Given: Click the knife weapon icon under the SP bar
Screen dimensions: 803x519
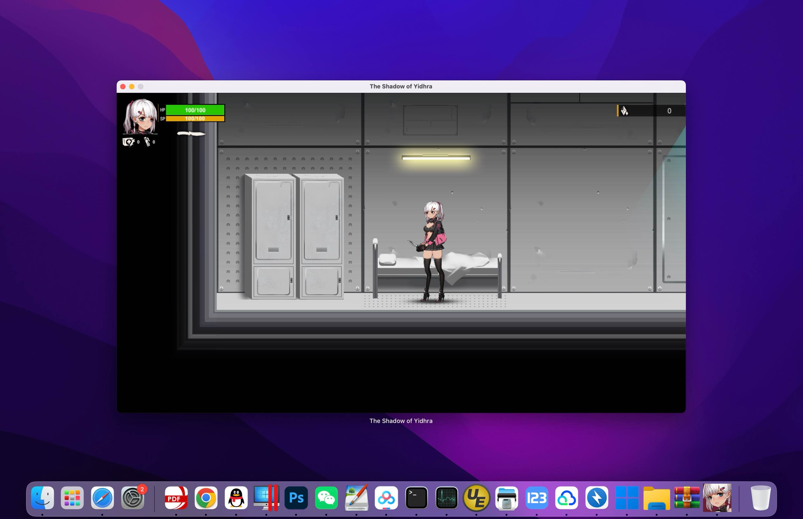Looking at the screenshot, I should pos(191,134).
